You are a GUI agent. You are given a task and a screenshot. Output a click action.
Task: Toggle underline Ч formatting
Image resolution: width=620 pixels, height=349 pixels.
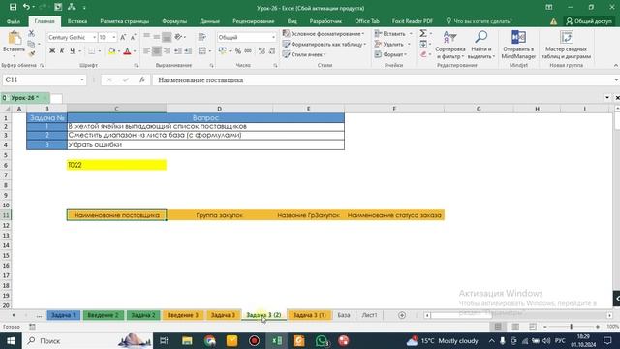point(72,51)
